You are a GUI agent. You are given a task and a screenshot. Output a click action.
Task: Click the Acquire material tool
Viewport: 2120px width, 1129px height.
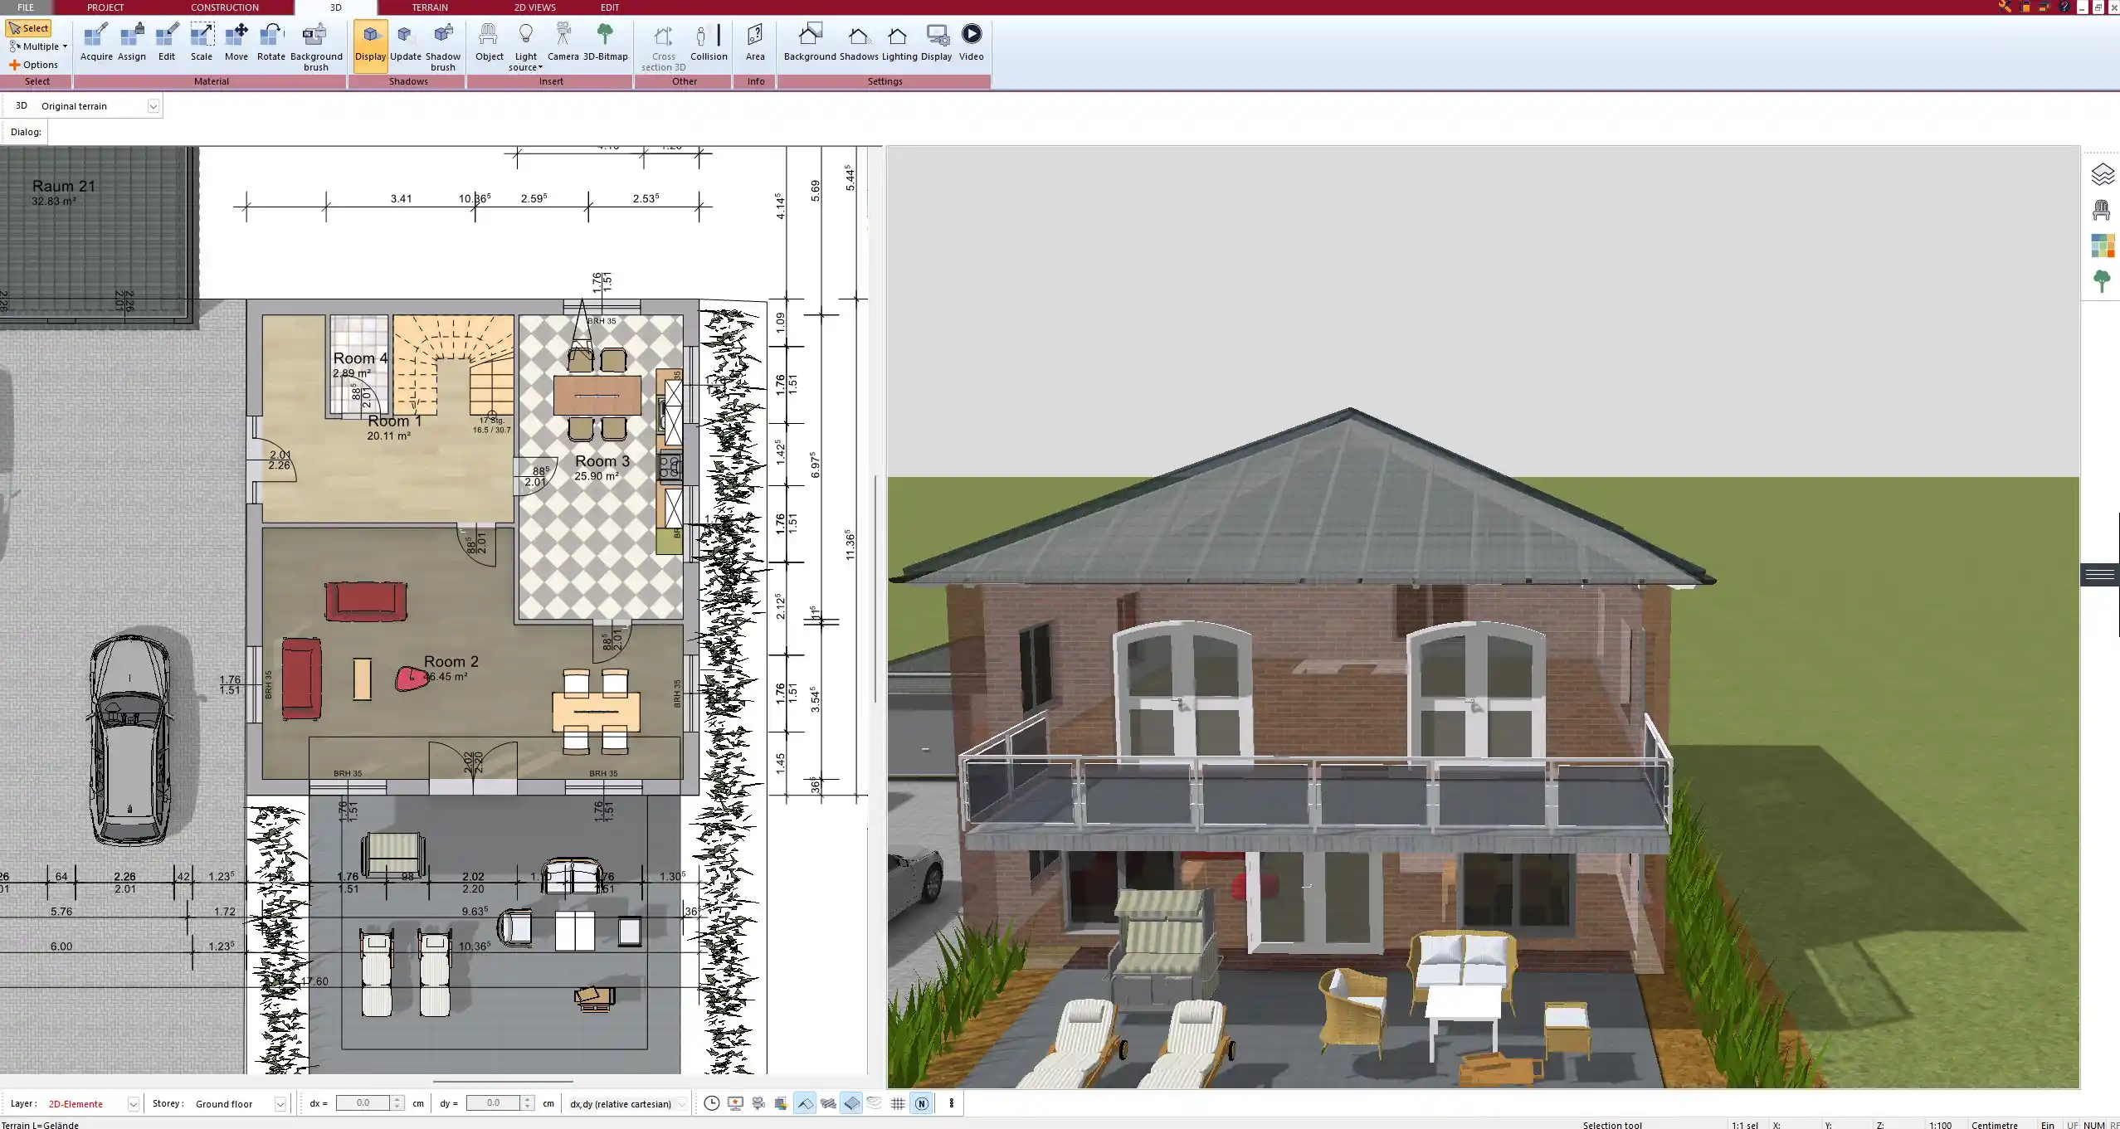[x=96, y=42]
